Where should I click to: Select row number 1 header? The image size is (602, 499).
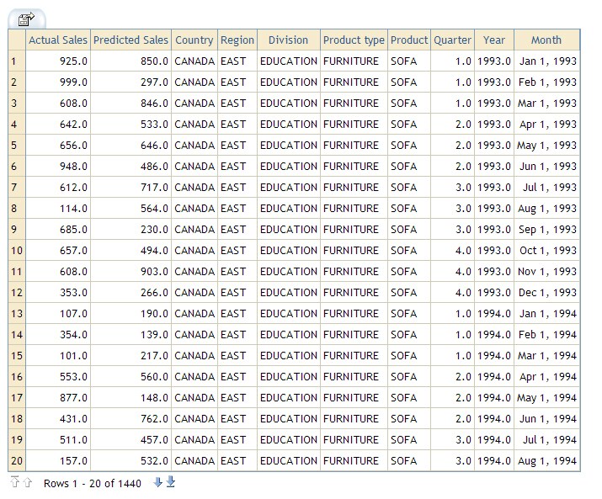17,61
